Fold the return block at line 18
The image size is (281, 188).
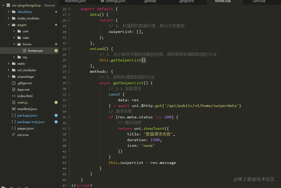pos(69,20)
